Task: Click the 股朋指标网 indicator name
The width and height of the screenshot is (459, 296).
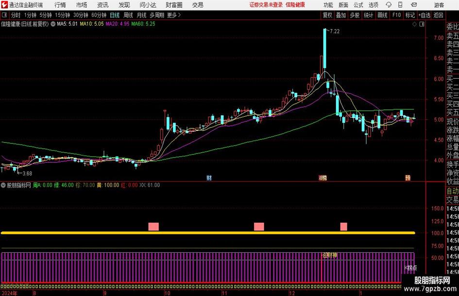Action: pos(19,185)
